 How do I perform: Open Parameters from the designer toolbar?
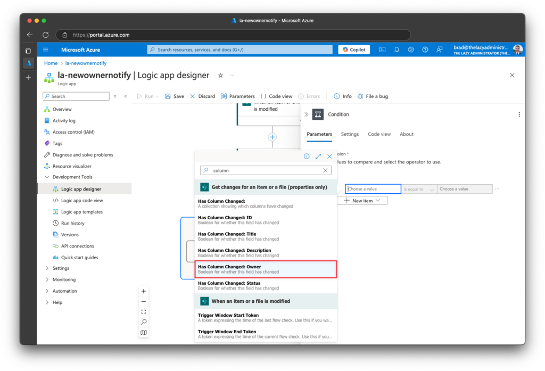pos(238,96)
